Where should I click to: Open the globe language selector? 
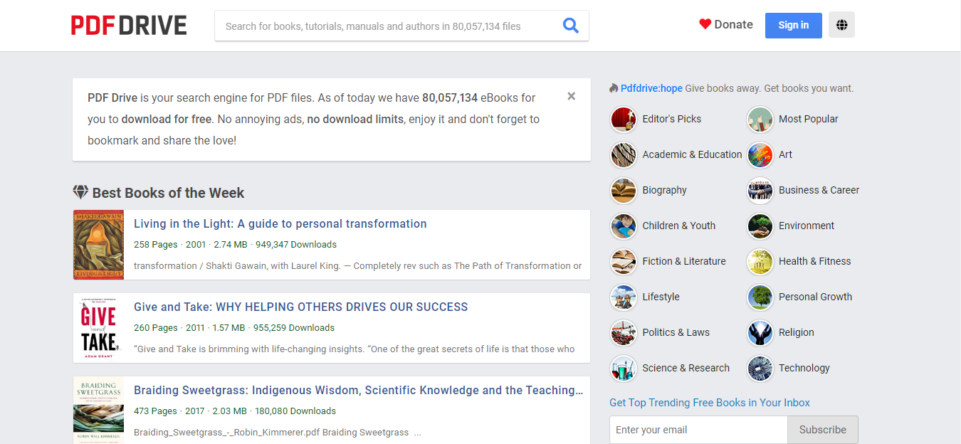(841, 25)
